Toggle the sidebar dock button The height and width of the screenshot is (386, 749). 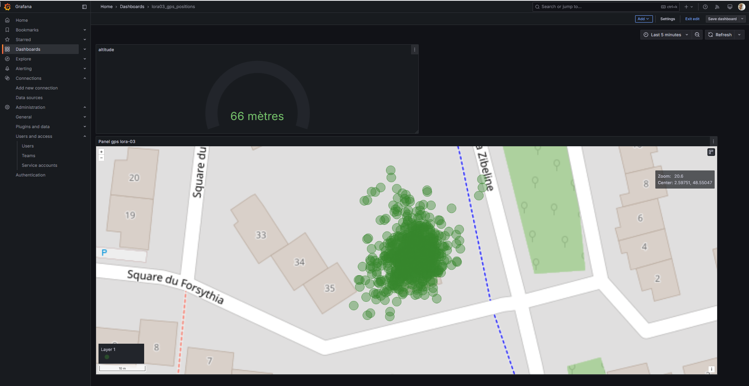tap(84, 7)
